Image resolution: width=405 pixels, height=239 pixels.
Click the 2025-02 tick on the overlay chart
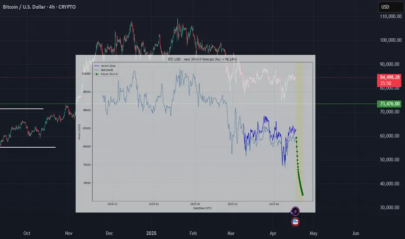(195, 204)
